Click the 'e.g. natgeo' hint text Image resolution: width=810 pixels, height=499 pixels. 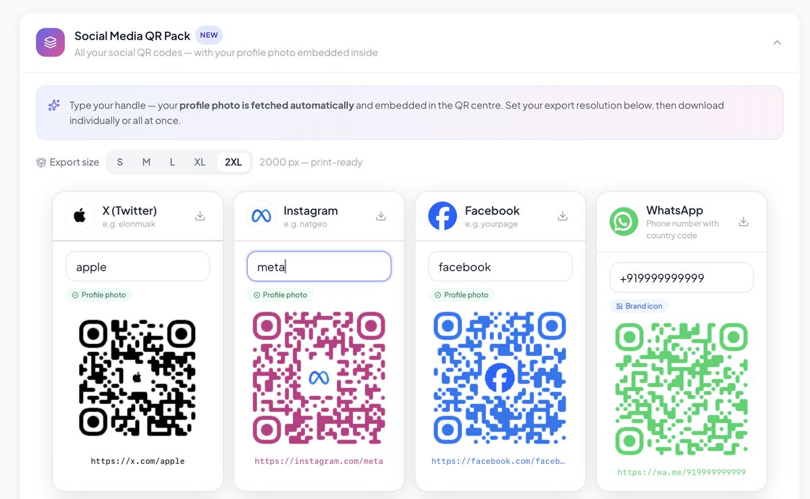pos(305,224)
